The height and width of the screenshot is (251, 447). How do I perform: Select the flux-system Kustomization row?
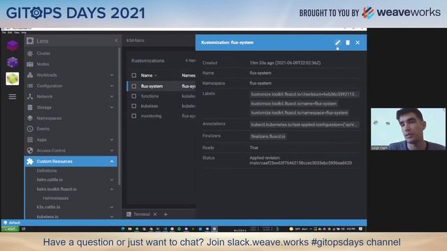coord(161,86)
